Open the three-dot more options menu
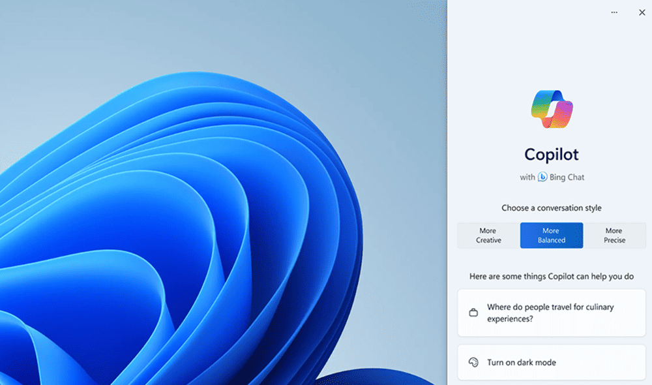 point(614,12)
